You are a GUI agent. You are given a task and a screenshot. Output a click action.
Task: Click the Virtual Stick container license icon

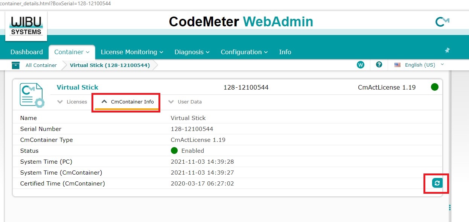click(x=32, y=95)
